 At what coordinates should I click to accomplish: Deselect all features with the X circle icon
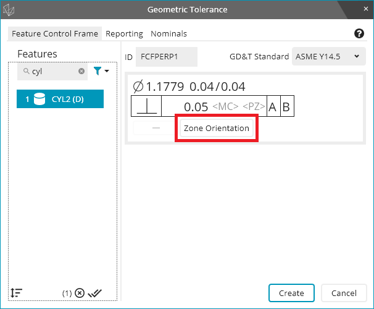[79, 293]
